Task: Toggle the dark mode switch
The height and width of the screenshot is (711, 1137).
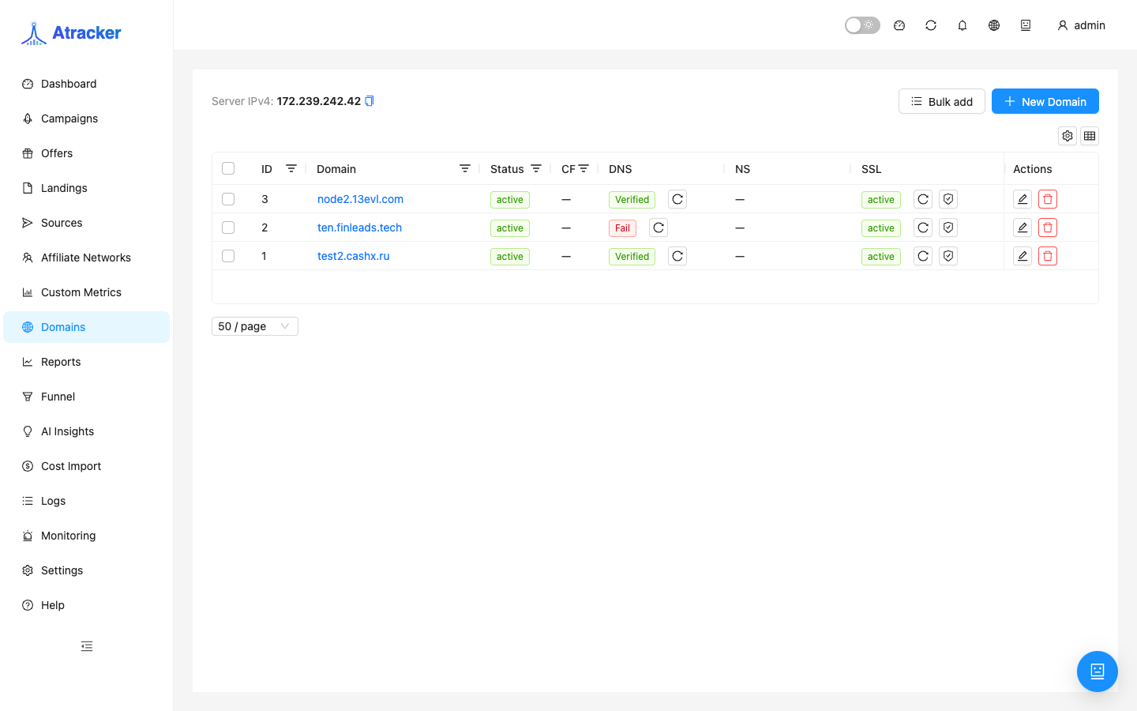Action: click(x=862, y=25)
